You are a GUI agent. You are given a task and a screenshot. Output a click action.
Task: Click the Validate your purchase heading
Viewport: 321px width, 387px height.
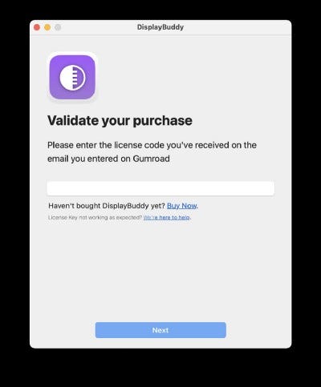coord(120,120)
